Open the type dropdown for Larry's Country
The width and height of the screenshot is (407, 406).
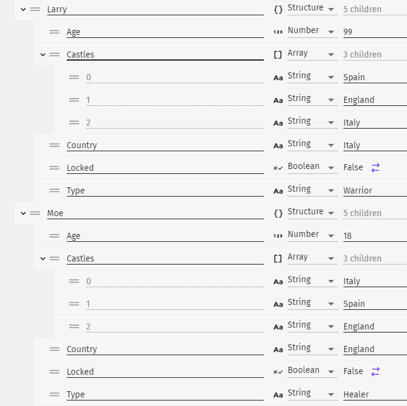click(313, 144)
